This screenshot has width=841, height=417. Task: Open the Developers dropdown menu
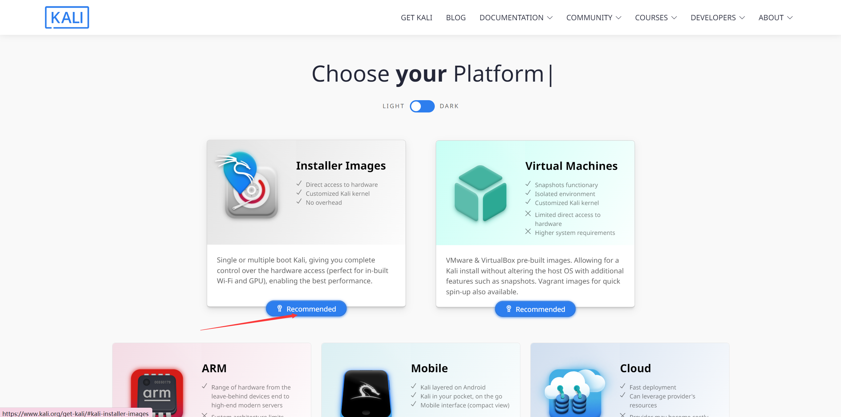tap(718, 18)
